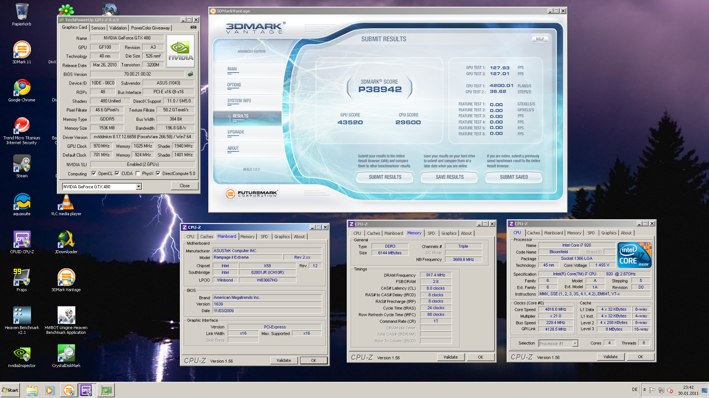This screenshot has height=398, width=709.
Task: Click Close button in GPU-Z
Action: click(x=185, y=186)
